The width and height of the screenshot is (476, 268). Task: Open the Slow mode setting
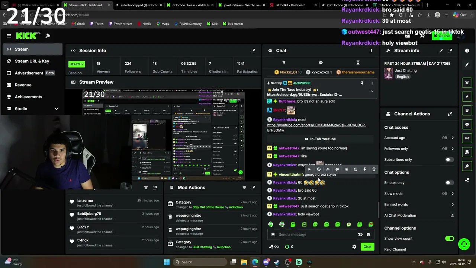419,194
